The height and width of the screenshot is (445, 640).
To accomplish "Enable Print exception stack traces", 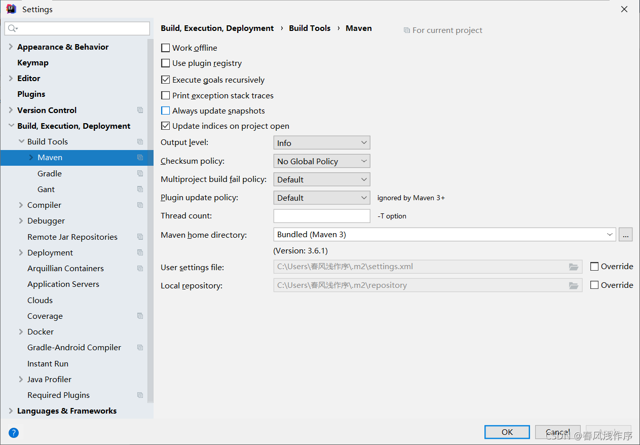I will pos(165,95).
